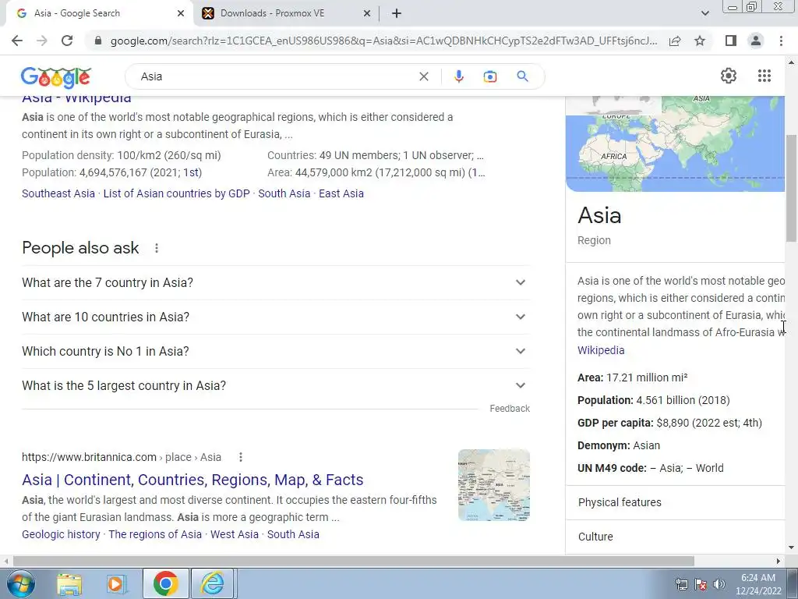Open Google apps grid
The height and width of the screenshot is (599, 798).
click(x=764, y=76)
